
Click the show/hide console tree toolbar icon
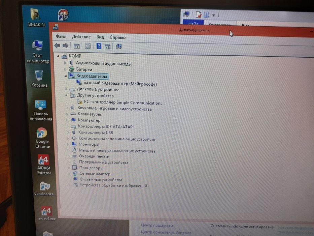tap(76, 46)
